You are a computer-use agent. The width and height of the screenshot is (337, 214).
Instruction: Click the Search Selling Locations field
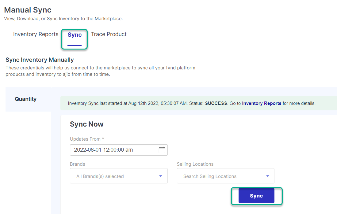pos(215,176)
